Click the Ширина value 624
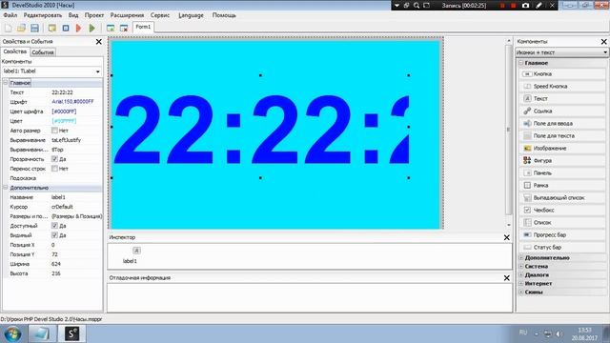610x343 pixels. (x=56, y=264)
